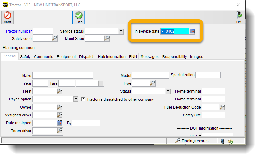Focus the Fuel Deduction Code field
262x161 pixels.
coord(211,107)
